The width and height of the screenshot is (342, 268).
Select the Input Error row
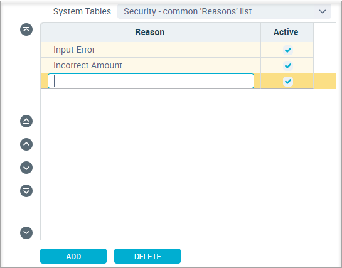[x=178, y=50]
